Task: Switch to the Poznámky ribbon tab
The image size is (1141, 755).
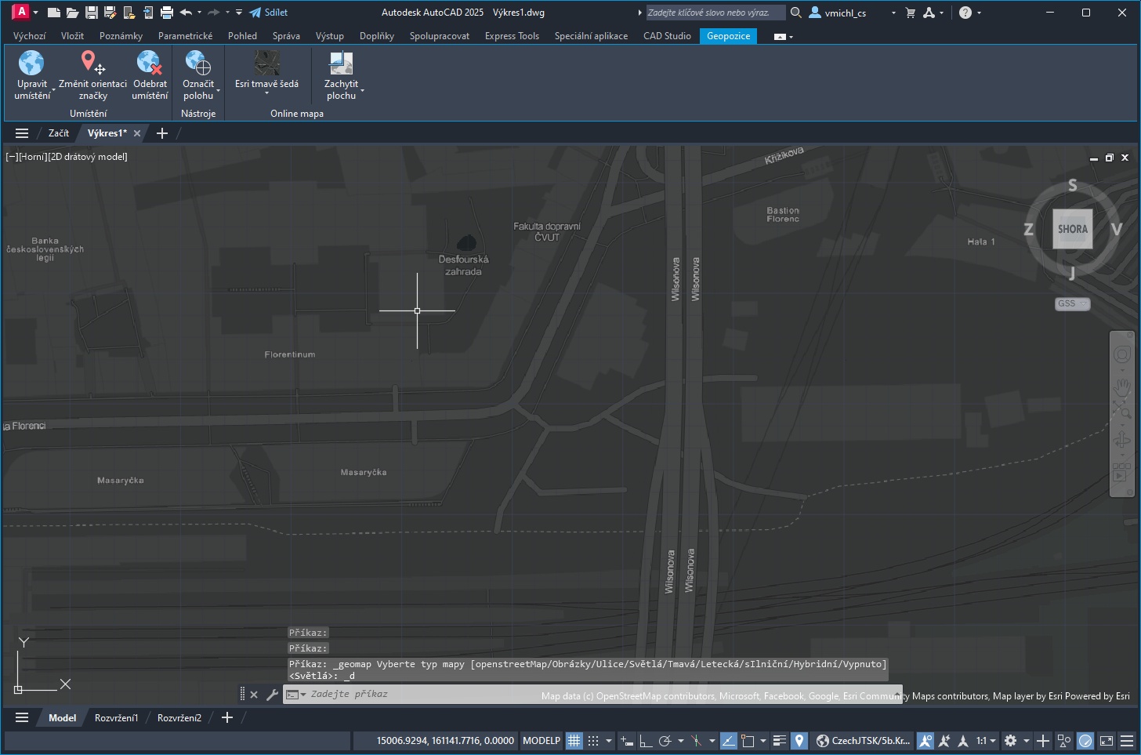Action: pos(121,36)
